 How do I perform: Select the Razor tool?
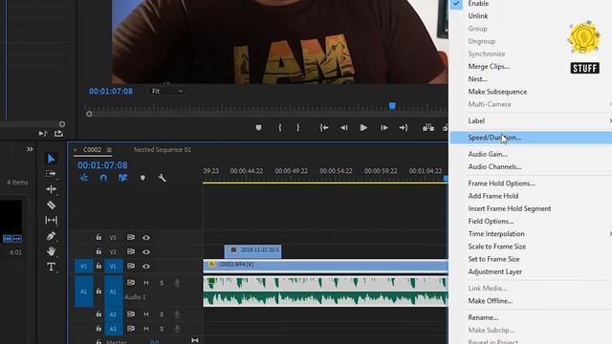tap(51, 204)
